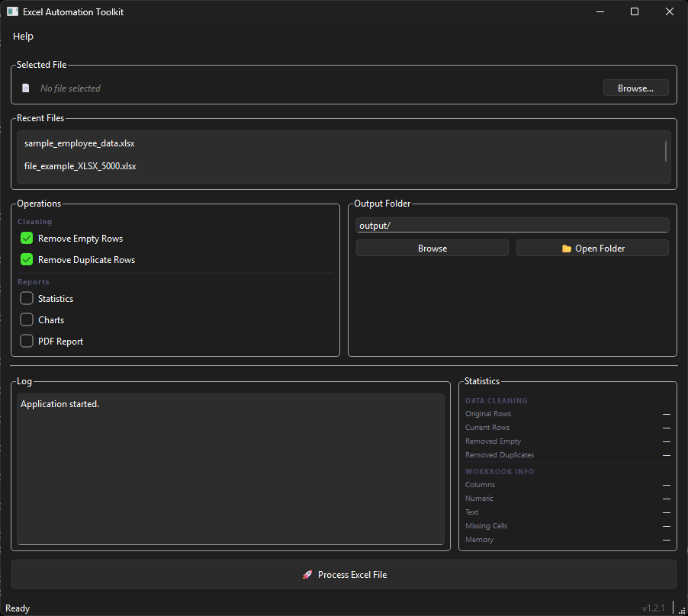Click the Columns workbook info label
The width and height of the screenshot is (688, 616).
pos(480,484)
